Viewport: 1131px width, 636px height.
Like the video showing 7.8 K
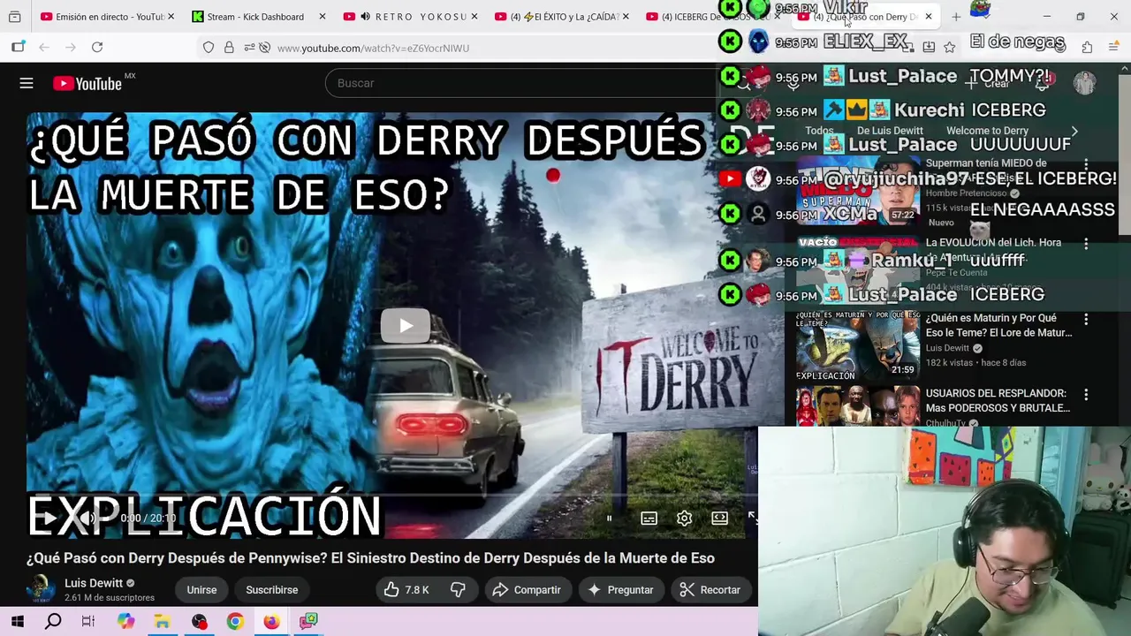click(x=406, y=590)
